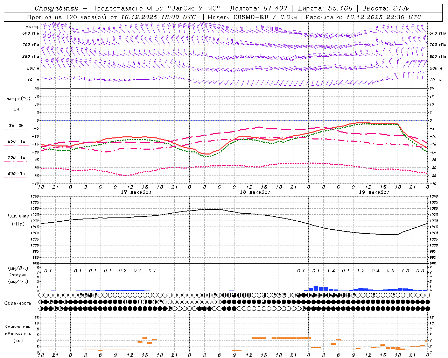Click the "0.4" precipitation value

376,271
